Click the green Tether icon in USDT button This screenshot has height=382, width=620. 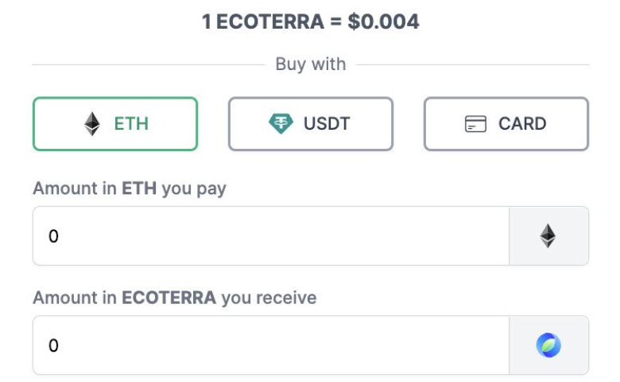tap(281, 123)
